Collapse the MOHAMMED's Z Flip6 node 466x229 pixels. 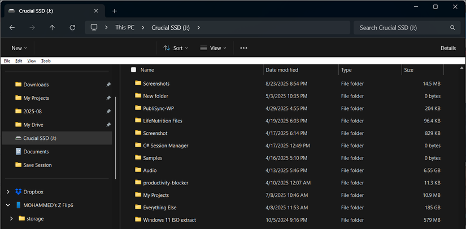click(7, 205)
